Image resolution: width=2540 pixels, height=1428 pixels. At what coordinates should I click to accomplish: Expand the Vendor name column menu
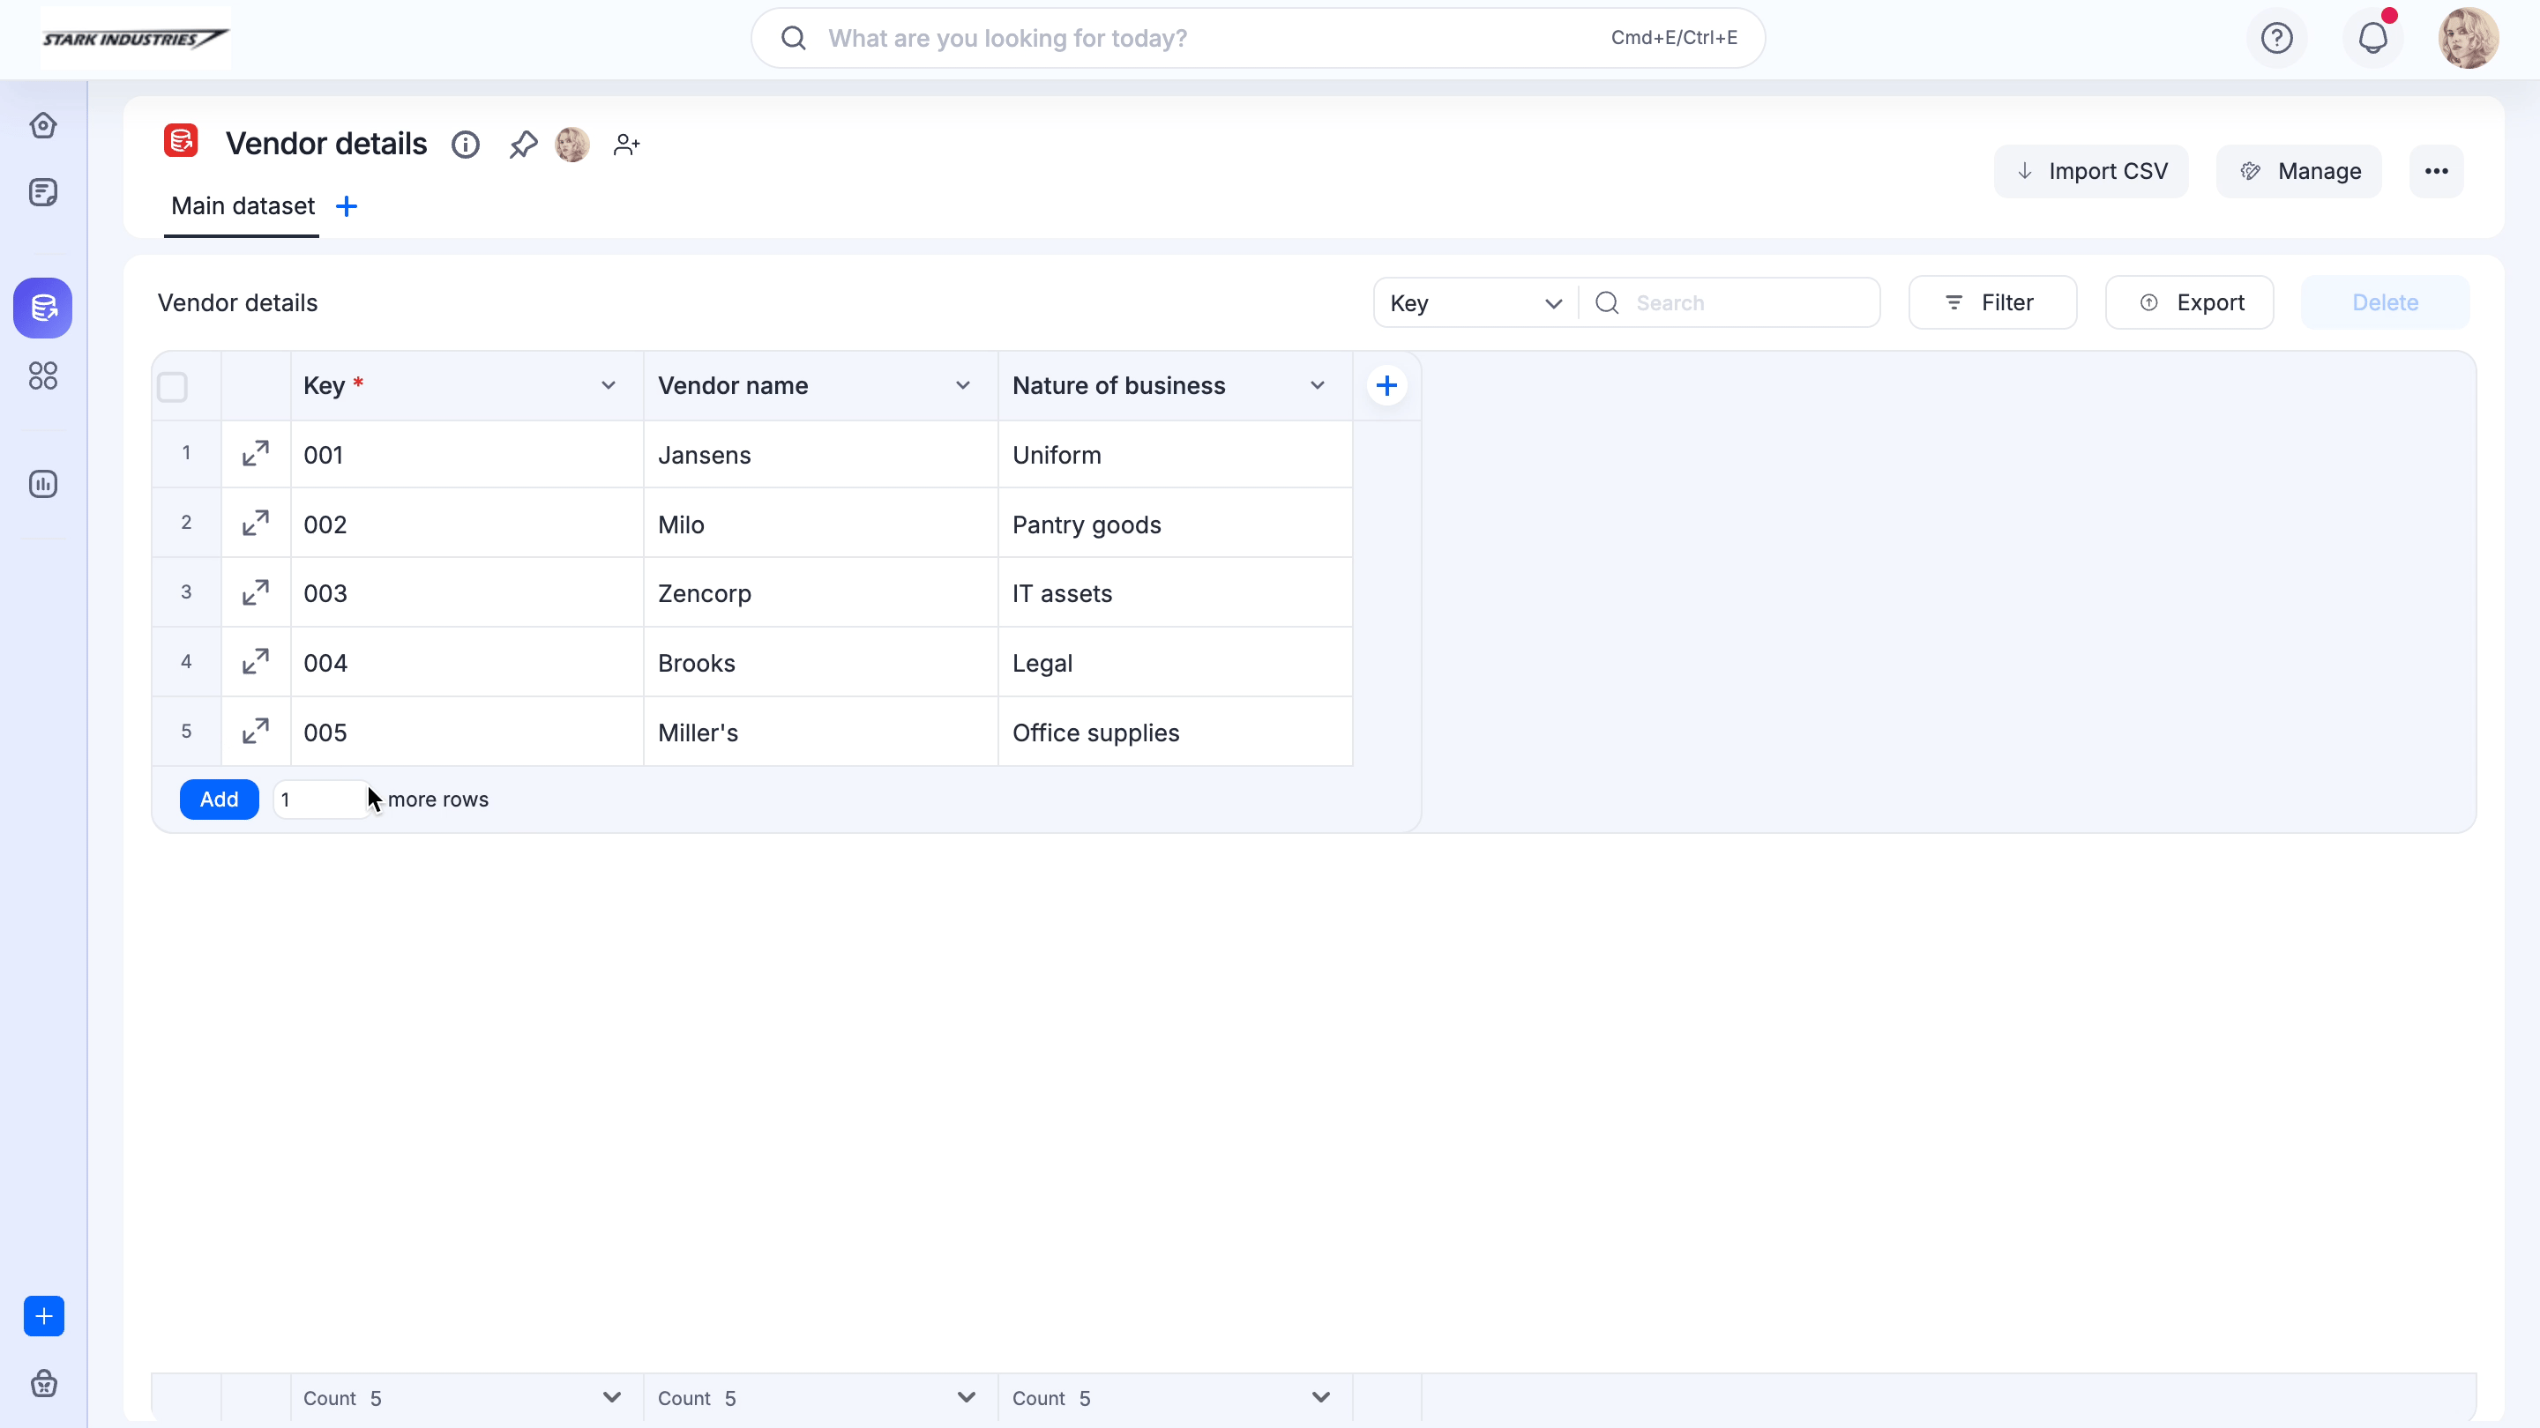[x=962, y=385]
